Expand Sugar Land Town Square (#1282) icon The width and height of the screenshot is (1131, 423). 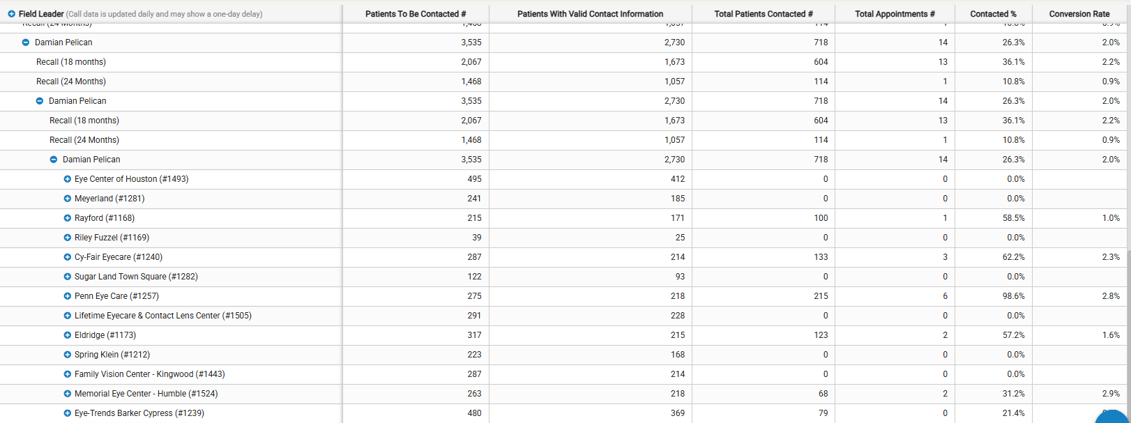[x=67, y=277]
